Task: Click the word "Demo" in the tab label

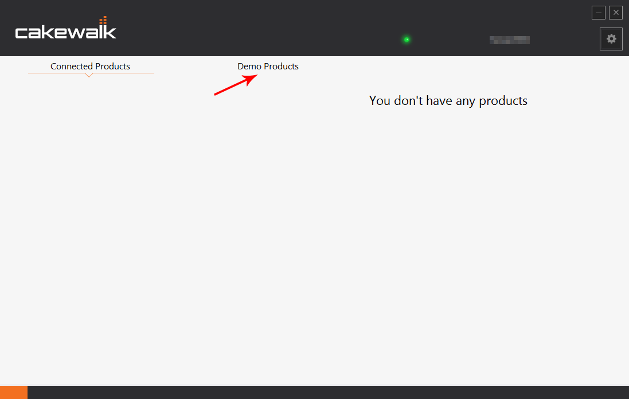Action: pyautogui.click(x=249, y=66)
